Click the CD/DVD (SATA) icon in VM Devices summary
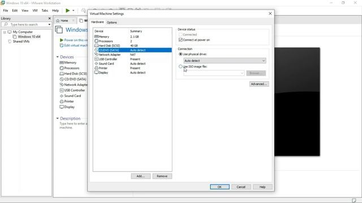Screen dimensions: 362x203 coord(62,79)
